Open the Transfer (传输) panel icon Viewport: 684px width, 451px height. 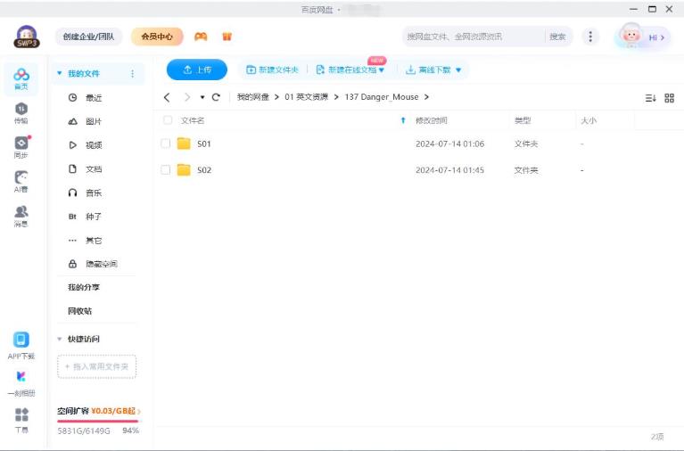(x=21, y=113)
